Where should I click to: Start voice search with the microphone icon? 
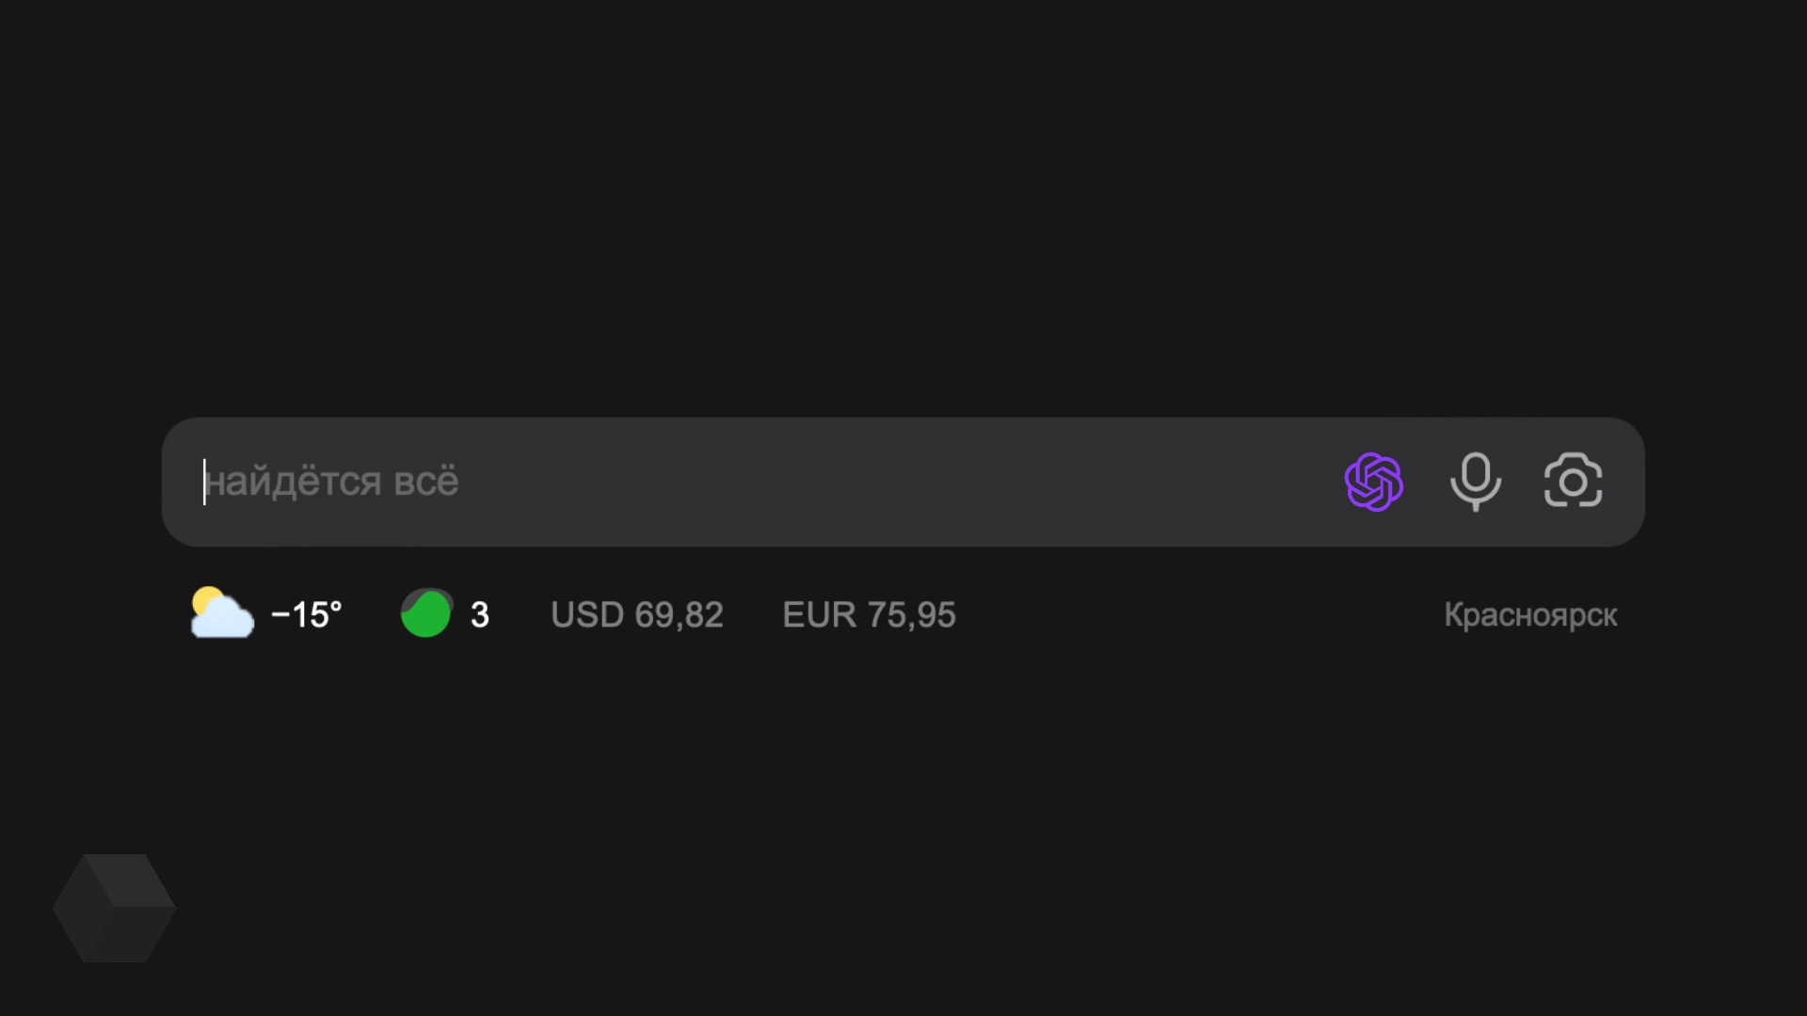pyautogui.click(x=1475, y=481)
